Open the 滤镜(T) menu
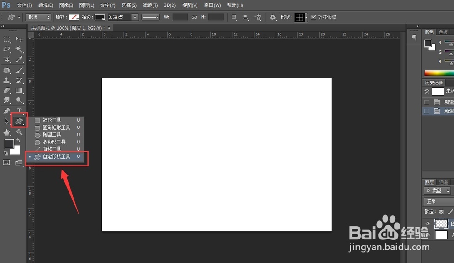Image resolution: width=454 pixels, height=263 pixels. point(150,5)
